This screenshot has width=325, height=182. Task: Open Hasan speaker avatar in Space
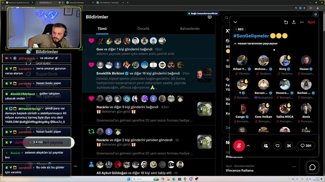(x=306, y=61)
